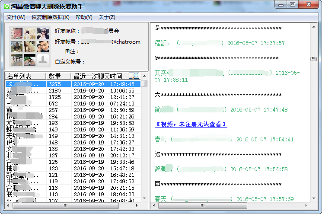Screen dimensions: 322x214
Task: Click the chat pane scroll up arrow
Action: point(314,27)
